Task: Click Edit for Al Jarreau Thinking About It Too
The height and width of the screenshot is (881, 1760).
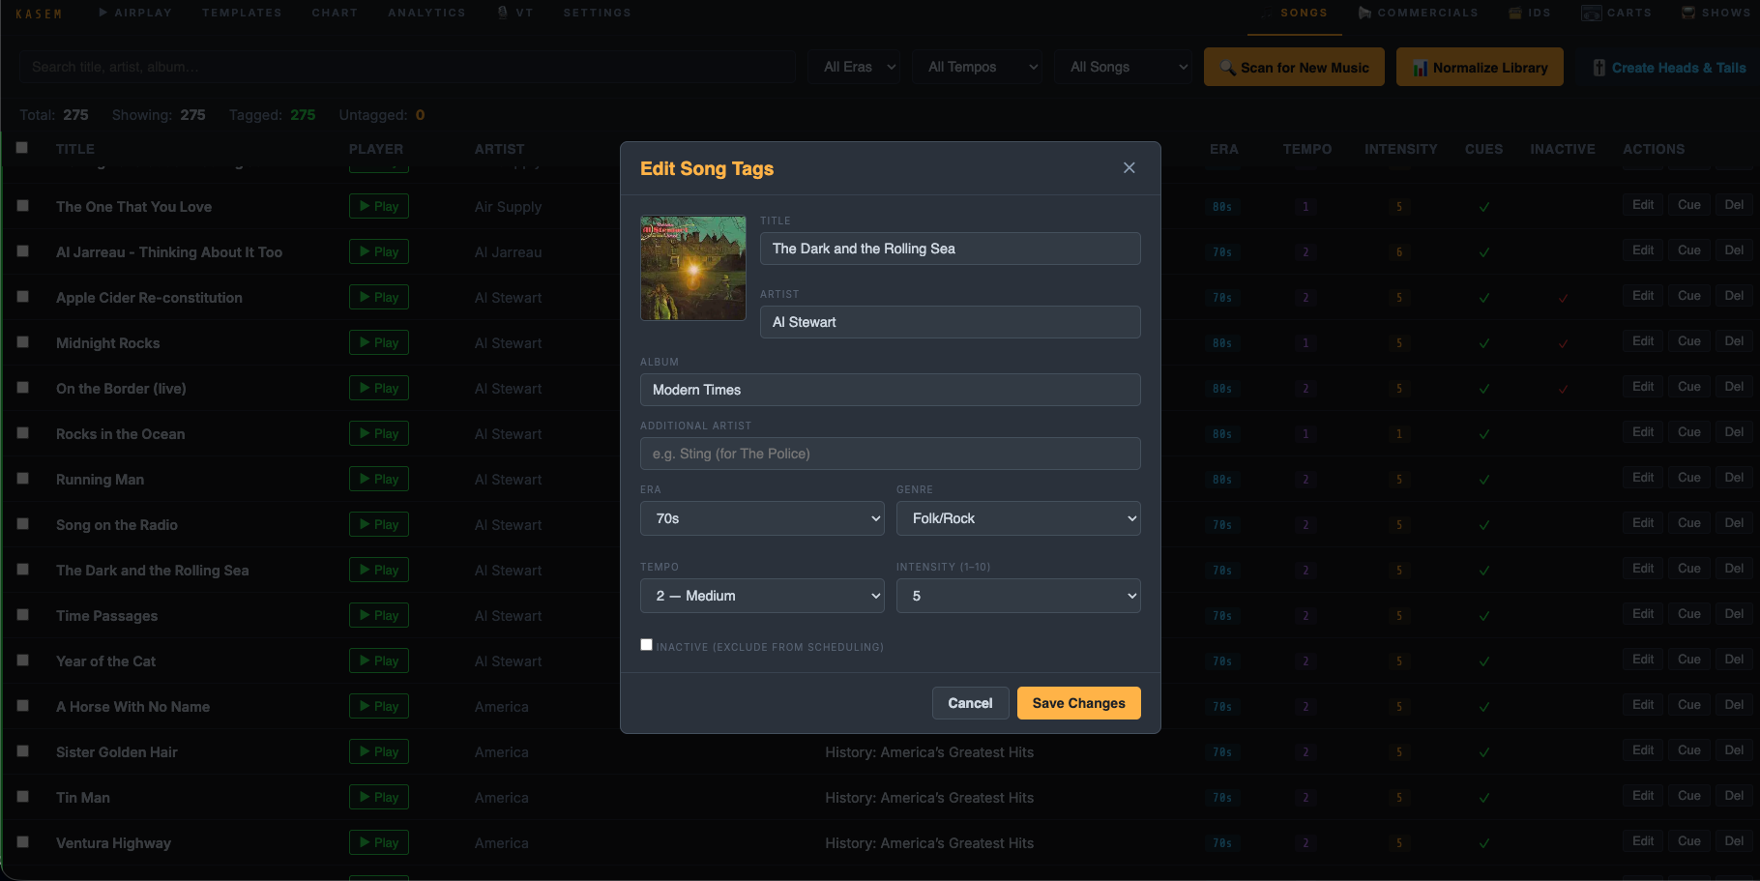Action: coord(1643,250)
